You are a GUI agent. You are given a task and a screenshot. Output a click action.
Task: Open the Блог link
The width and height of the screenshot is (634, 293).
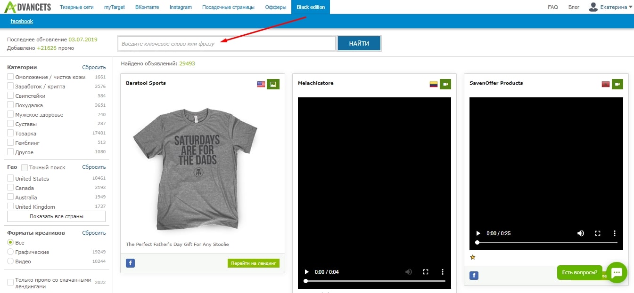pos(574,7)
